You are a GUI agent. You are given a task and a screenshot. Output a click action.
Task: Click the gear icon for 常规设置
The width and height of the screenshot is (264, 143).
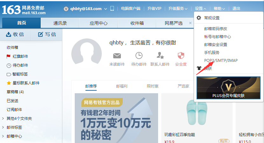[x=199, y=18]
